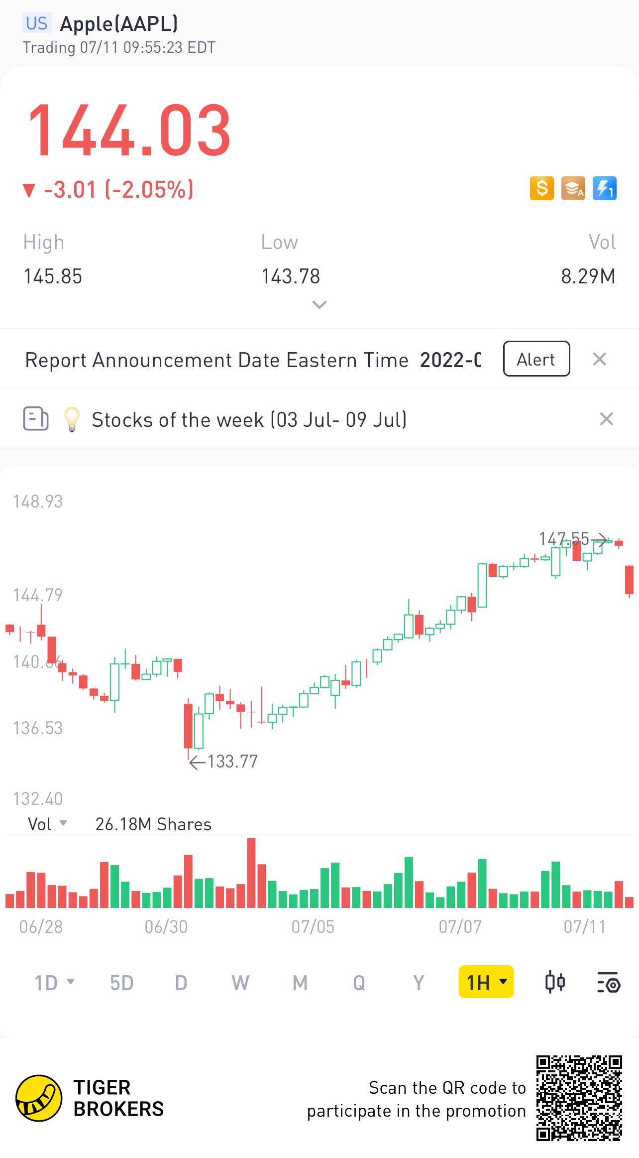
Task: Tap the news document icon
Action: 36,418
